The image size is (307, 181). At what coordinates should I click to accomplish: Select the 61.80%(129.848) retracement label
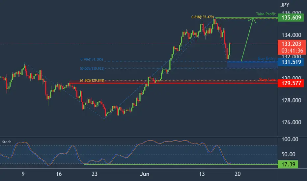click(92, 80)
